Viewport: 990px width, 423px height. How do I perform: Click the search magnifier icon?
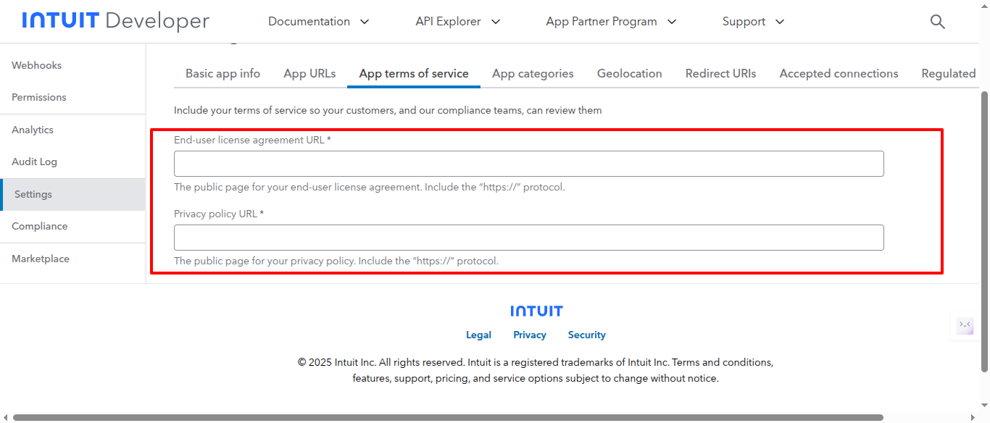(937, 22)
